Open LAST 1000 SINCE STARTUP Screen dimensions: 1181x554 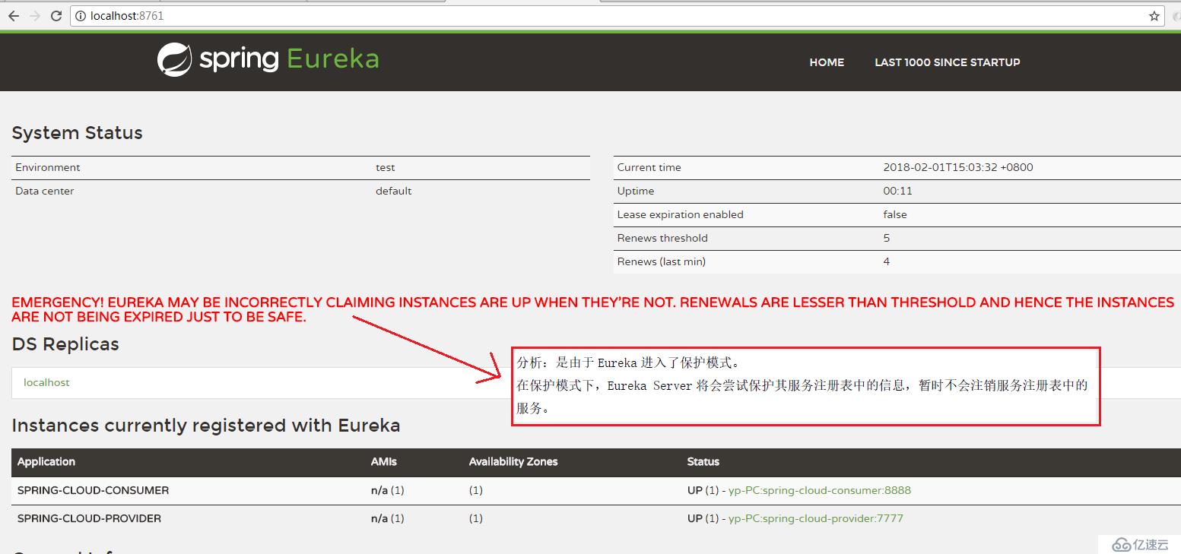[947, 62]
